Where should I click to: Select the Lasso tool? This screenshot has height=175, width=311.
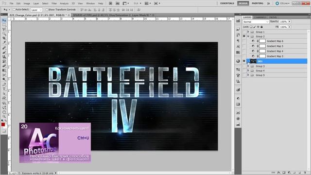(x=4, y=29)
